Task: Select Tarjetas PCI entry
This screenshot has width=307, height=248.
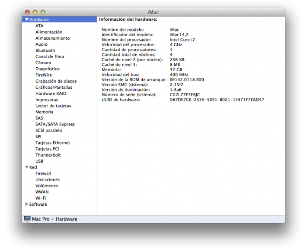Action: coord(48,149)
